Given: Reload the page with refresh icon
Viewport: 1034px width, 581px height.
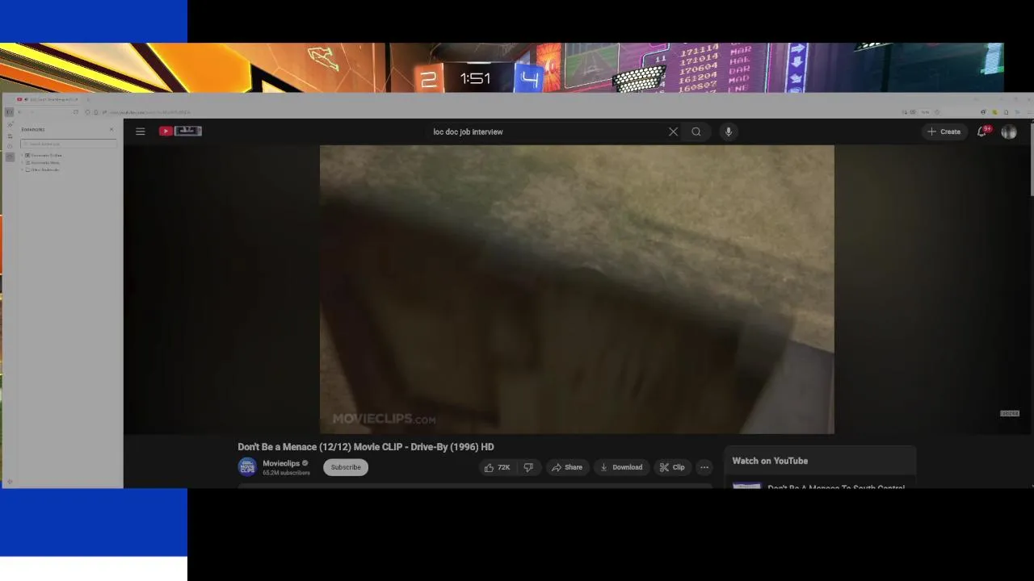Looking at the screenshot, I should click(76, 112).
